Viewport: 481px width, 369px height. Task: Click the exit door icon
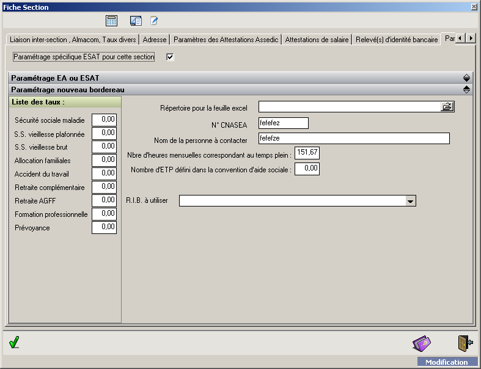[465, 343]
